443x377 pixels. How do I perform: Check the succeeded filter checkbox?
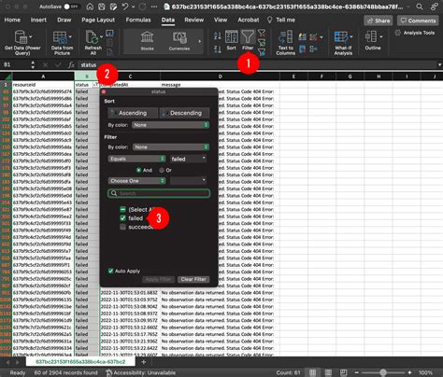click(122, 227)
